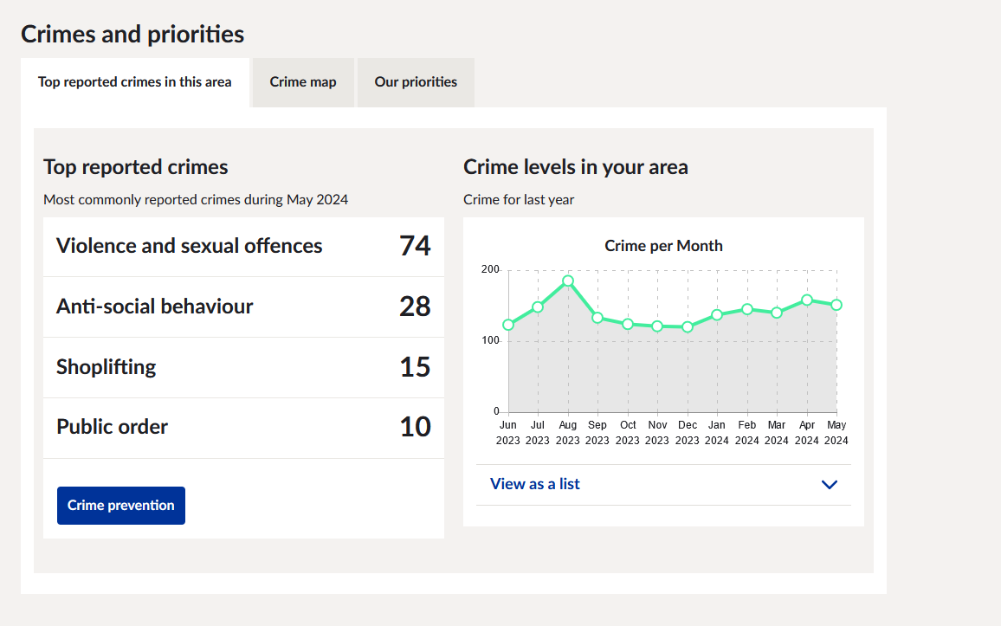Click the May 2024 chart data point

coord(836,305)
